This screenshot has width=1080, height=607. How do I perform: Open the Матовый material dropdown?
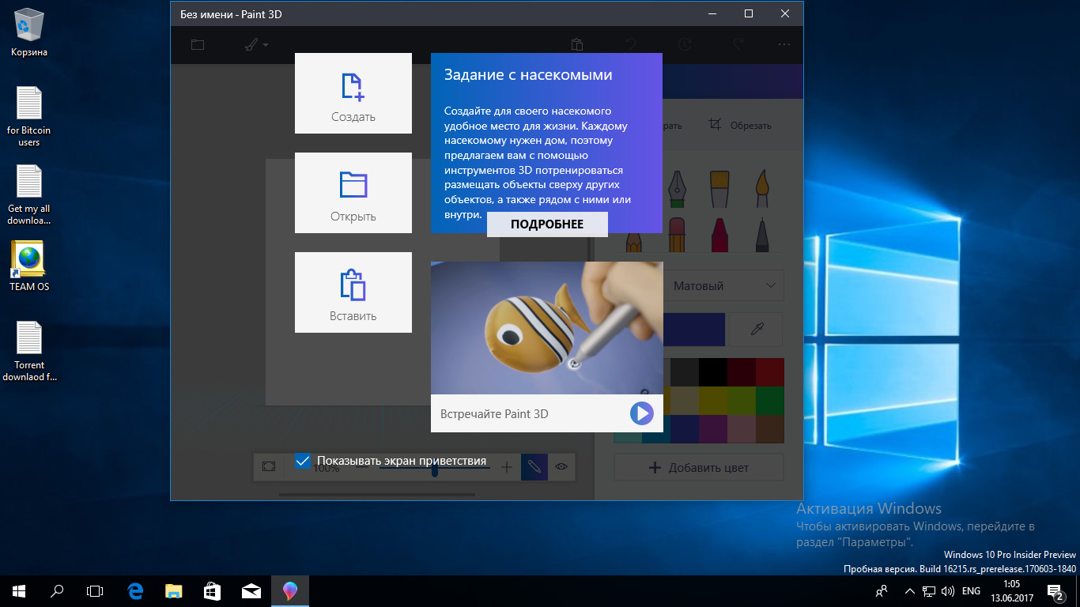click(723, 286)
